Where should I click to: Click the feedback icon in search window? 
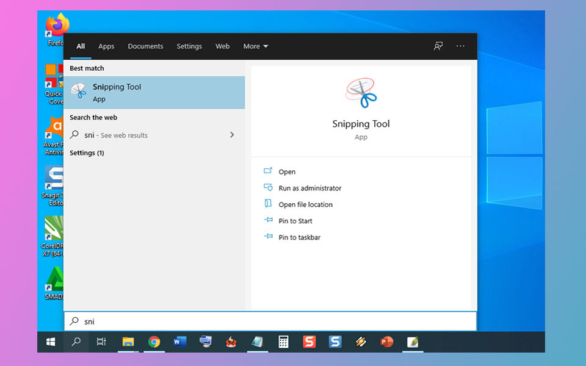tap(438, 46)
